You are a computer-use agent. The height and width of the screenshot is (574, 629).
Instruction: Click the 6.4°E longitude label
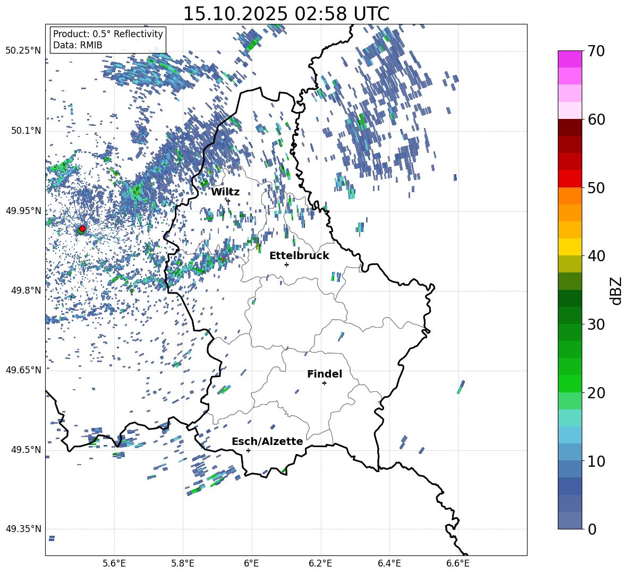coord(389,564)
